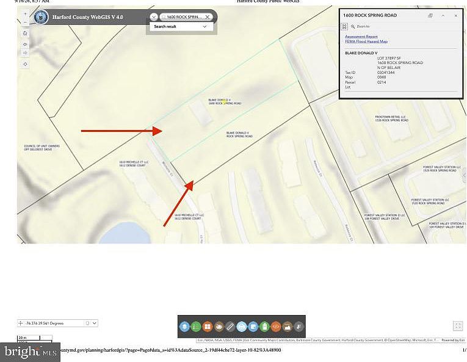The image size is (467, 362).
Task: Open the brown imagery widget
Action: tap(287, 327)
